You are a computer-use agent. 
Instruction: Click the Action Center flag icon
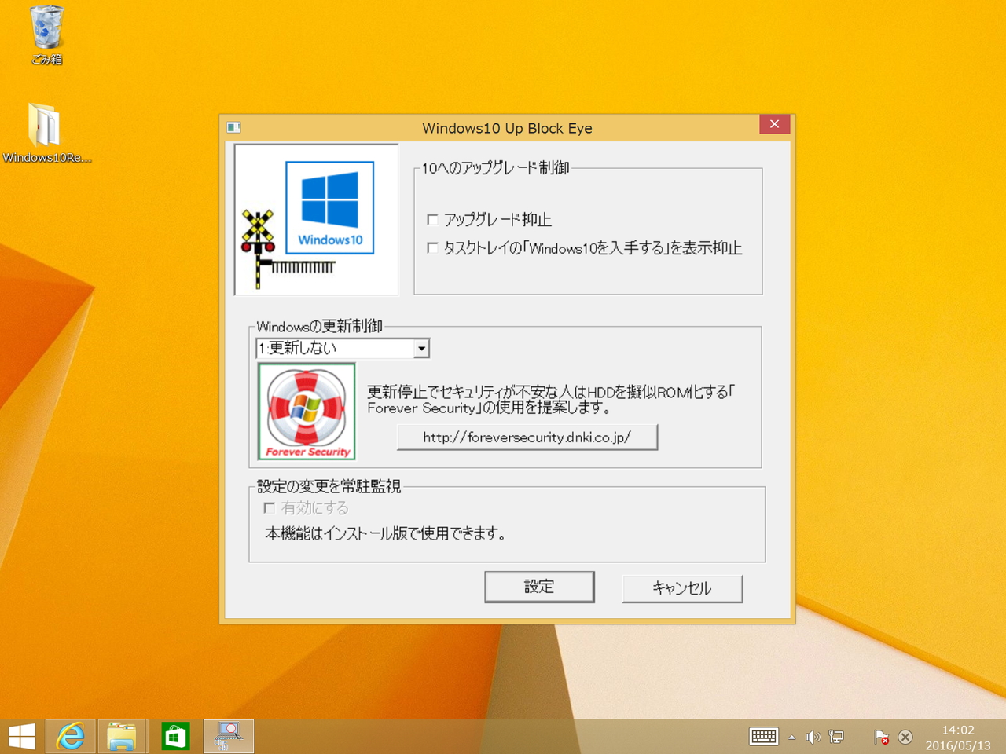(x=881, y=737)
